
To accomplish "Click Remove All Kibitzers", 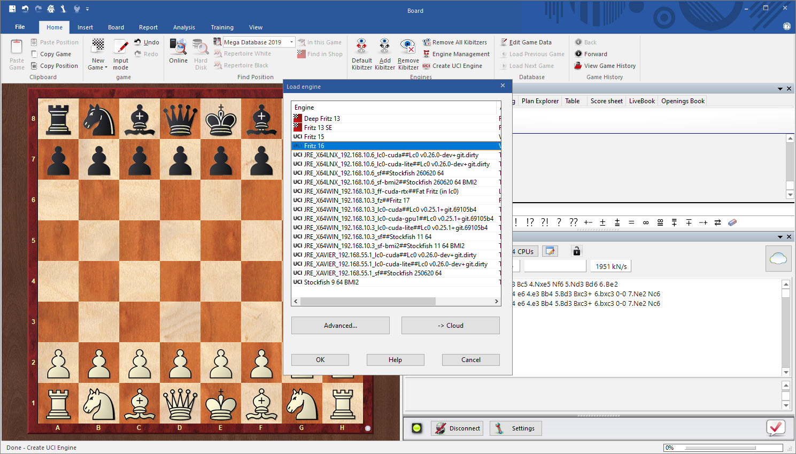I will (x=455, y=42).
